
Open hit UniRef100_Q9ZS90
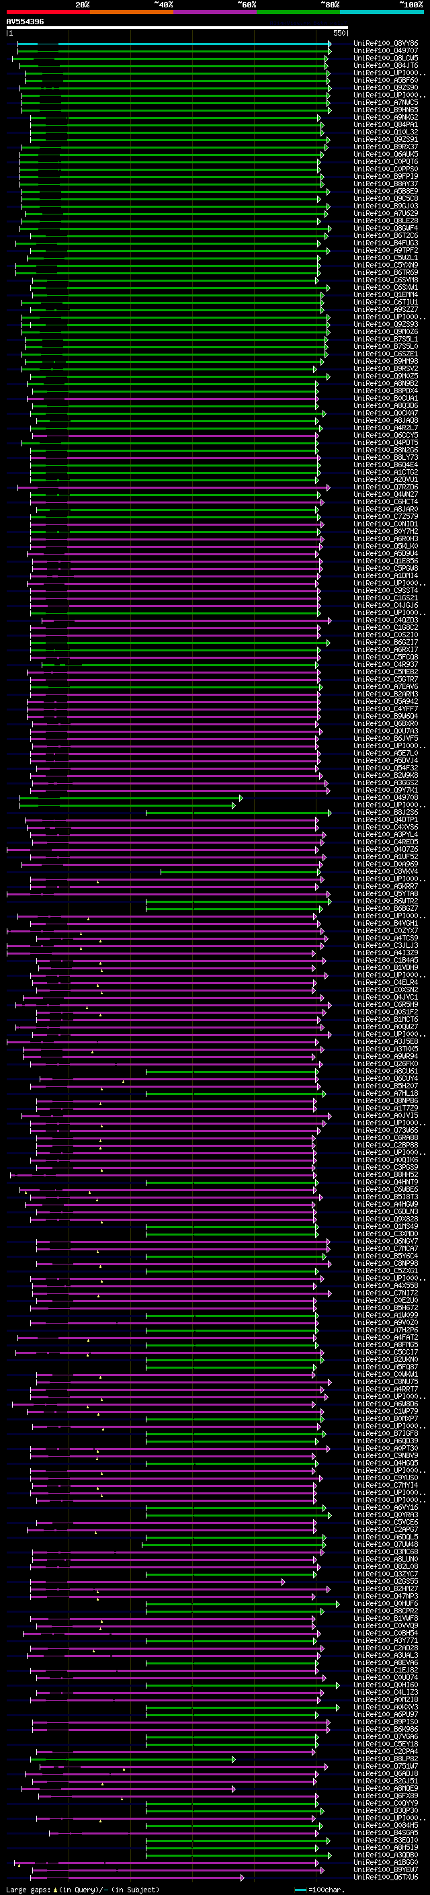(x=386, y=87)
